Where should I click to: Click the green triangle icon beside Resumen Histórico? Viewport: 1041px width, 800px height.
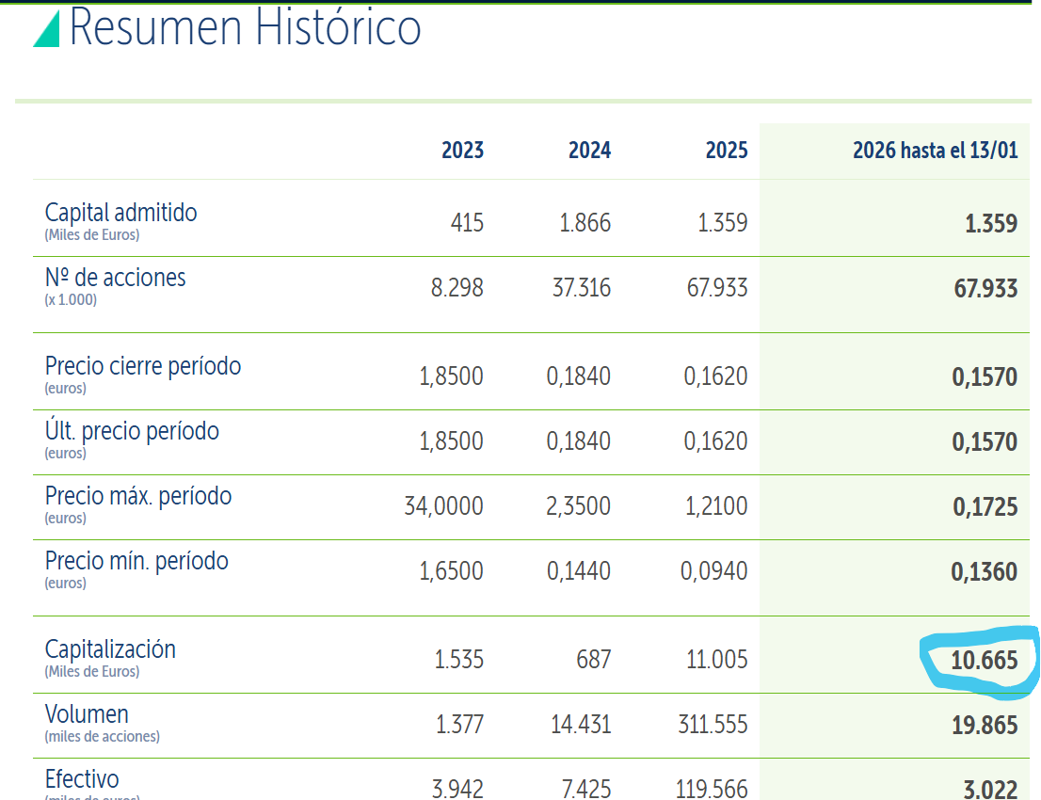pyautogui.click(x=48, y=29)
